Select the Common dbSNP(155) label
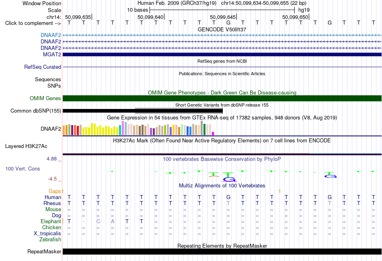Viewport: 382px width, 261px height. tap(35, 111)
